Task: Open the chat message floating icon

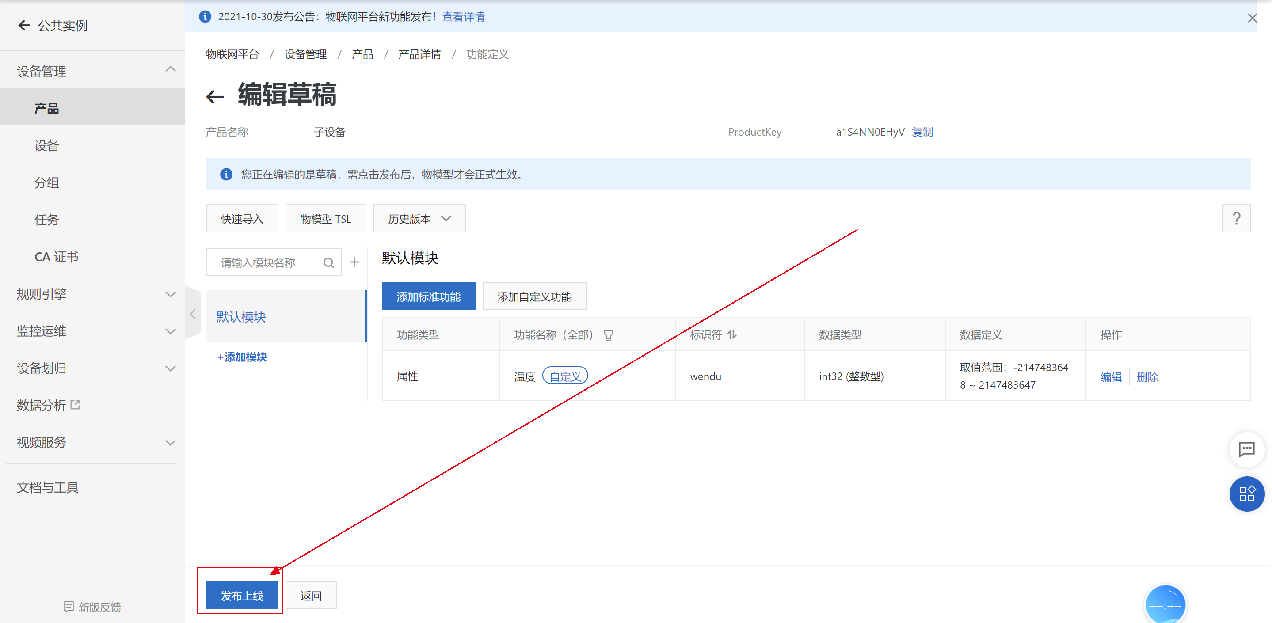Action: (x=1246, y=449)
